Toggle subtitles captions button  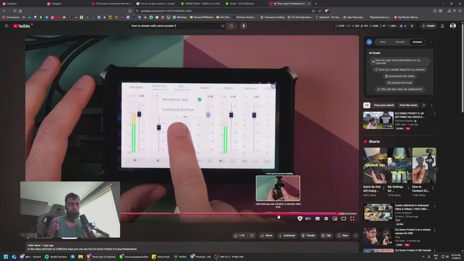(318, 219)
